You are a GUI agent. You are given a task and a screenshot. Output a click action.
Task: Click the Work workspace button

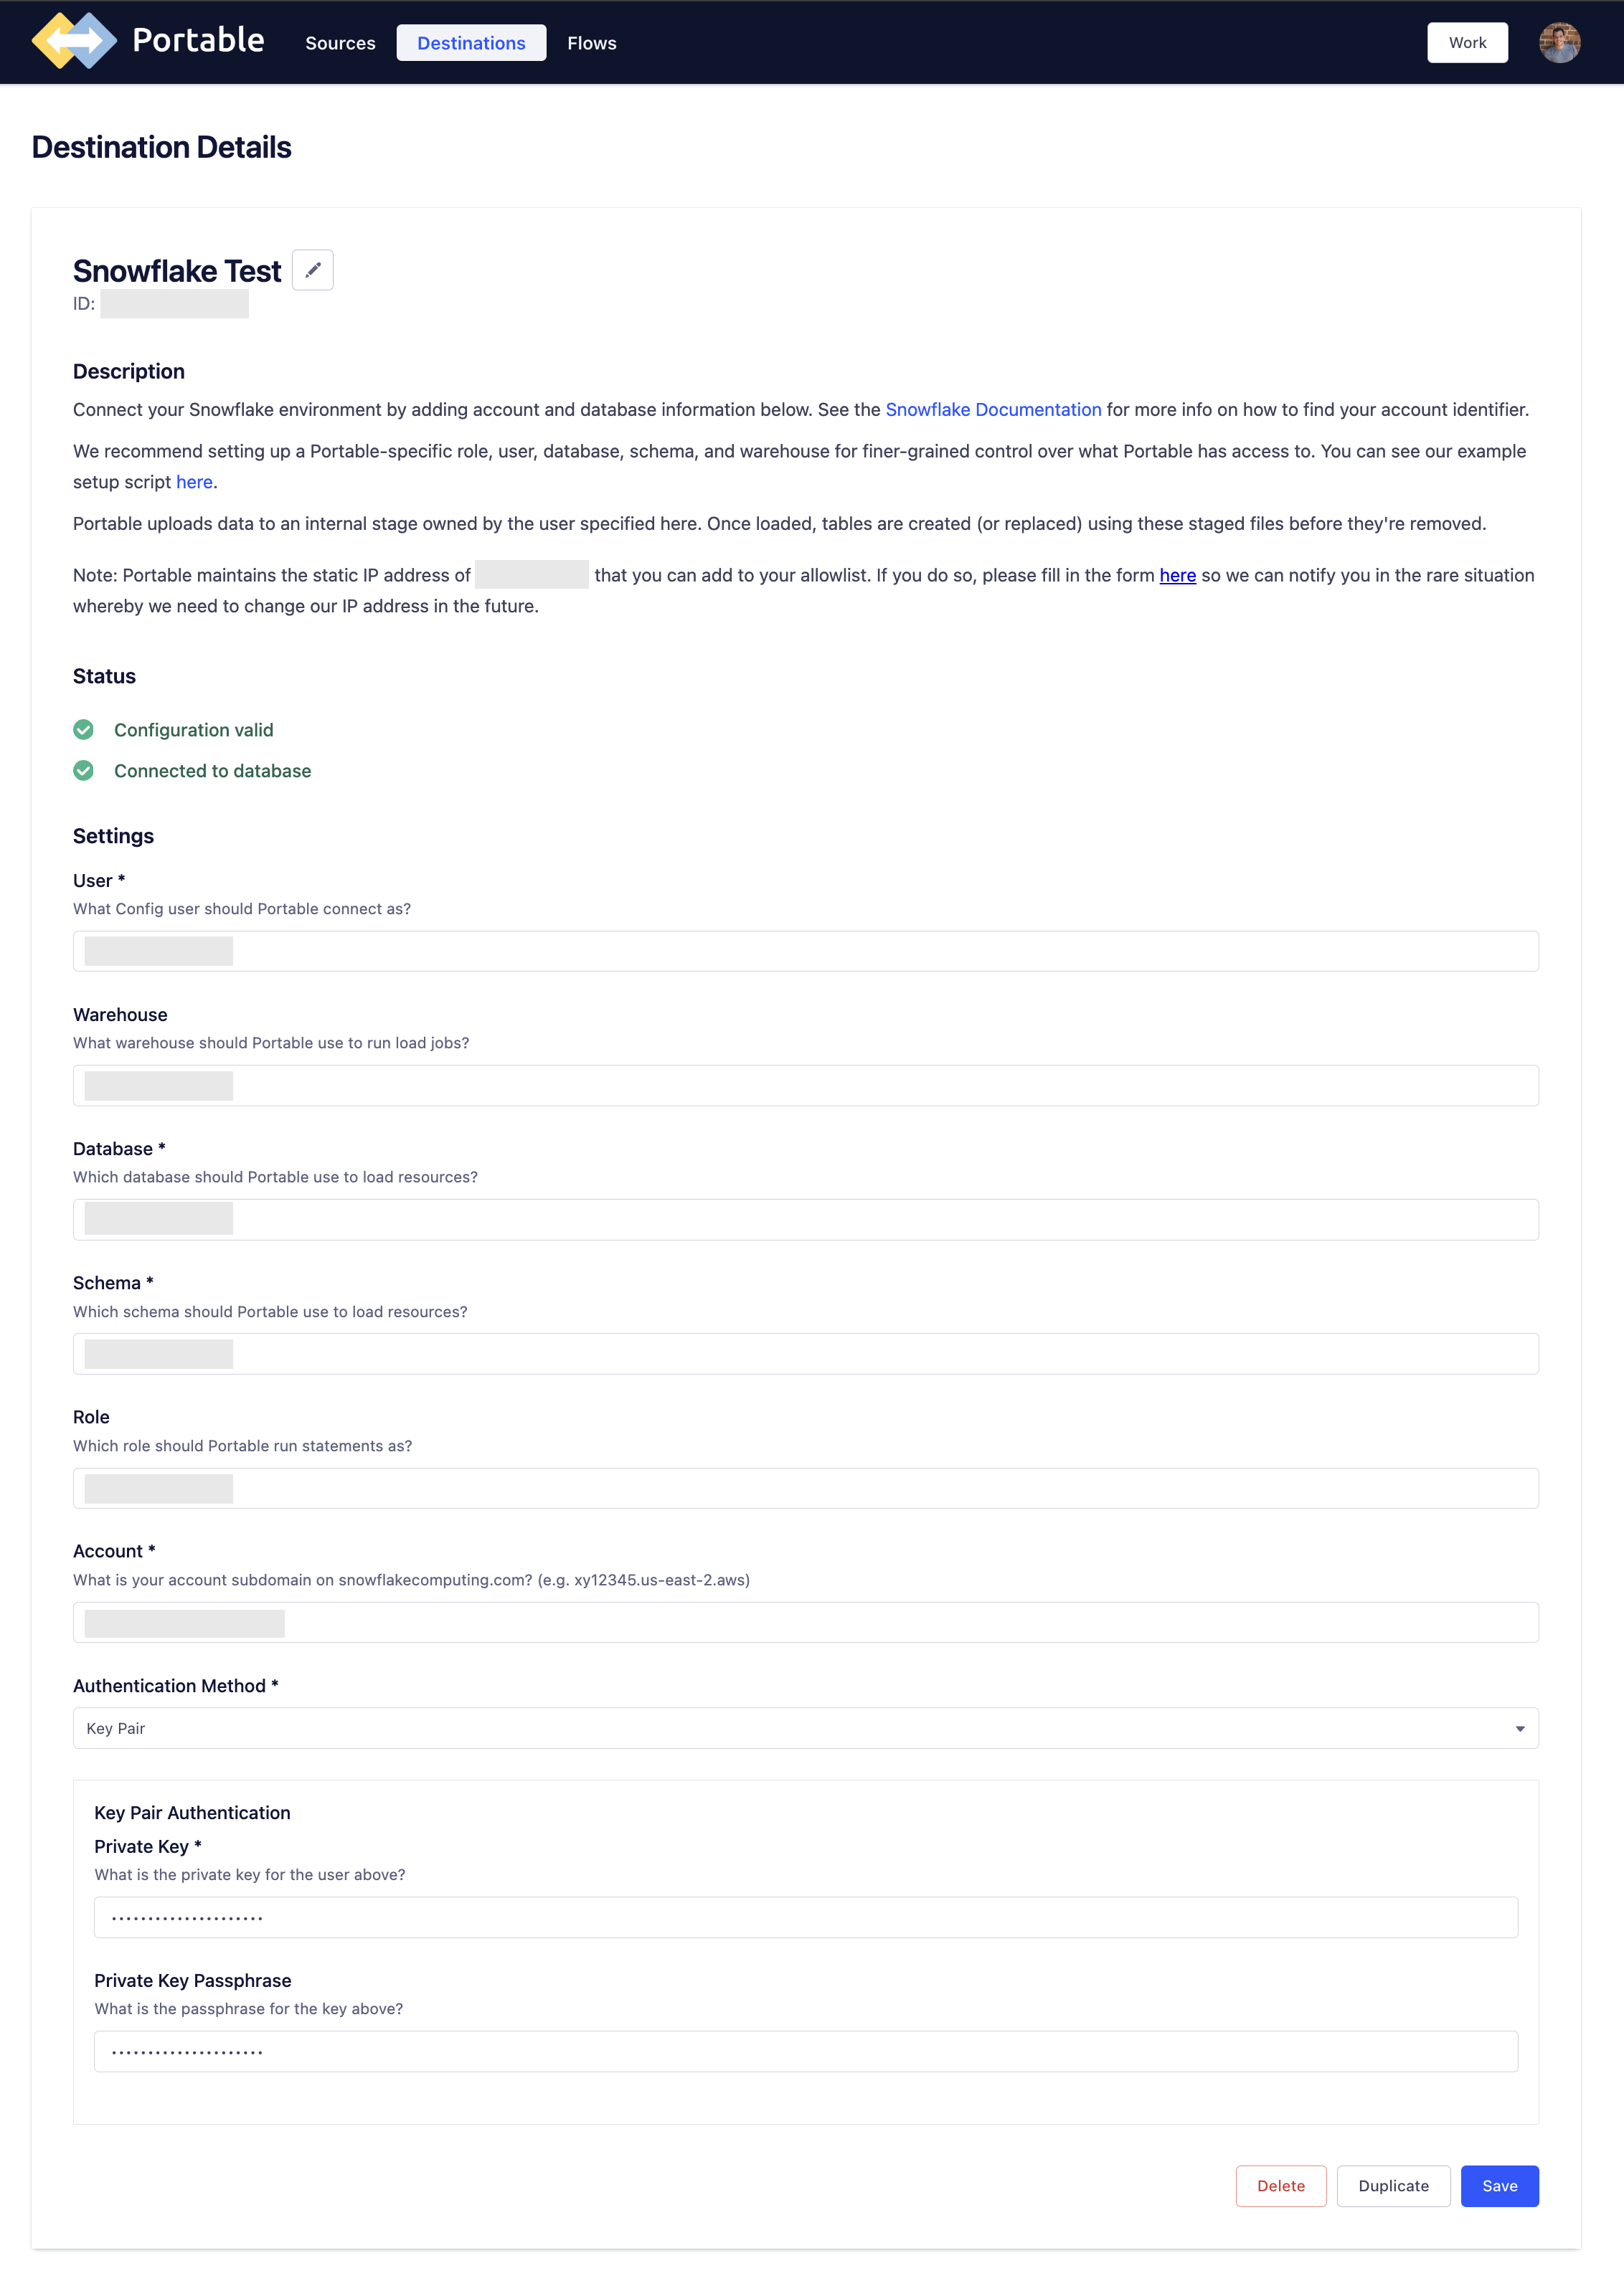(1467, 43)
